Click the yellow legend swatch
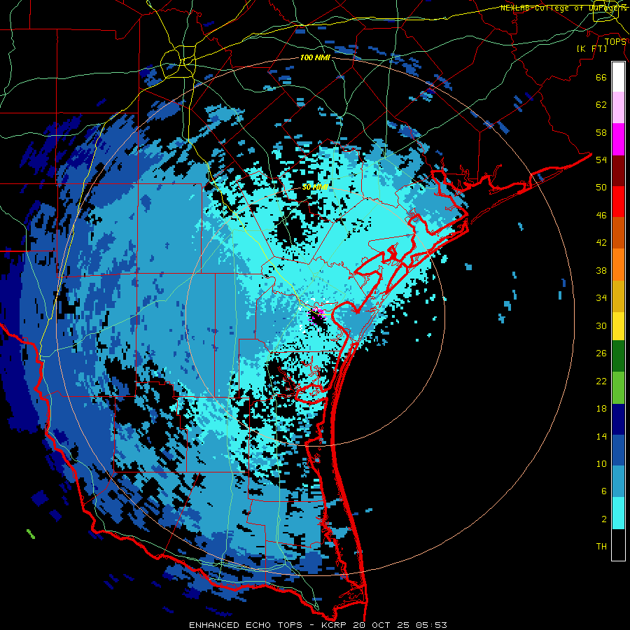Image resolution: width=630 pixels, height=630 pixels. pos(618,325)
